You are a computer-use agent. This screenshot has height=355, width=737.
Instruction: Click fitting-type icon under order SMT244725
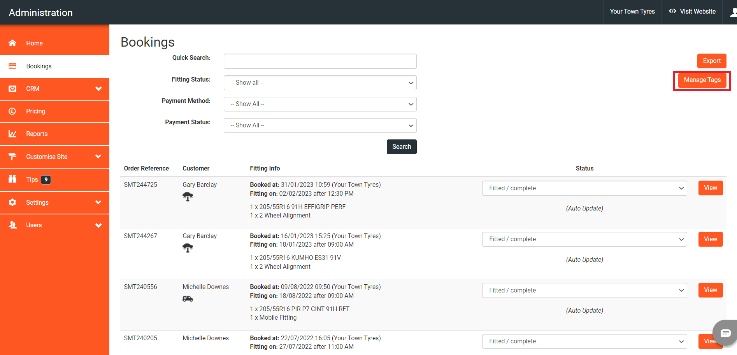click(188, 197)
